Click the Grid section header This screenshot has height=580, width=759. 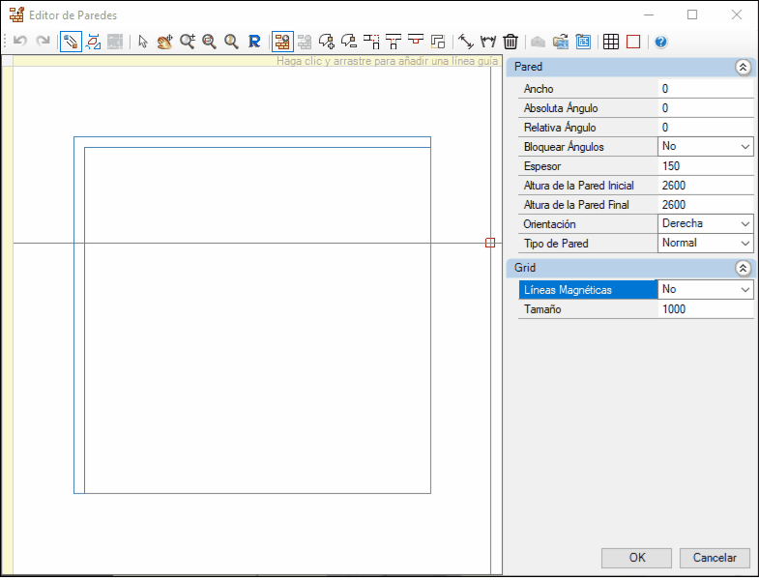pos(629,268)
